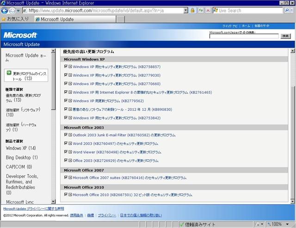Open the search provider dropdown arrow

coord(292,11)
